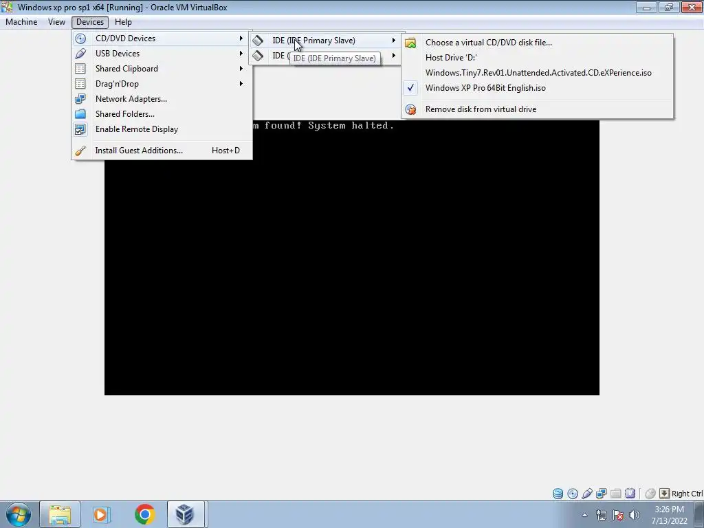
Task: Launch Google Chrome from the taskbar
Action: [x=144, y=514]
